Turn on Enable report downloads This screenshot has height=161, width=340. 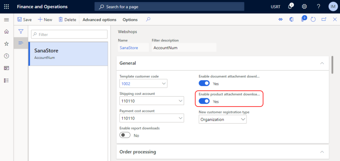click(x=125, y=135)
